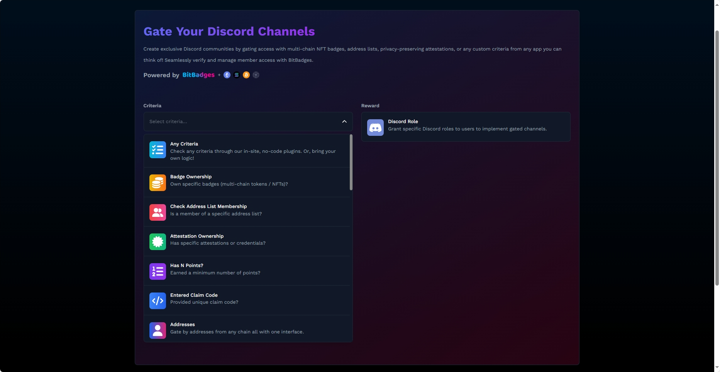This screenshot has height=372, width=720.
Task: Click the Ethereum chain icon
Action: click(x=227, y=75)
